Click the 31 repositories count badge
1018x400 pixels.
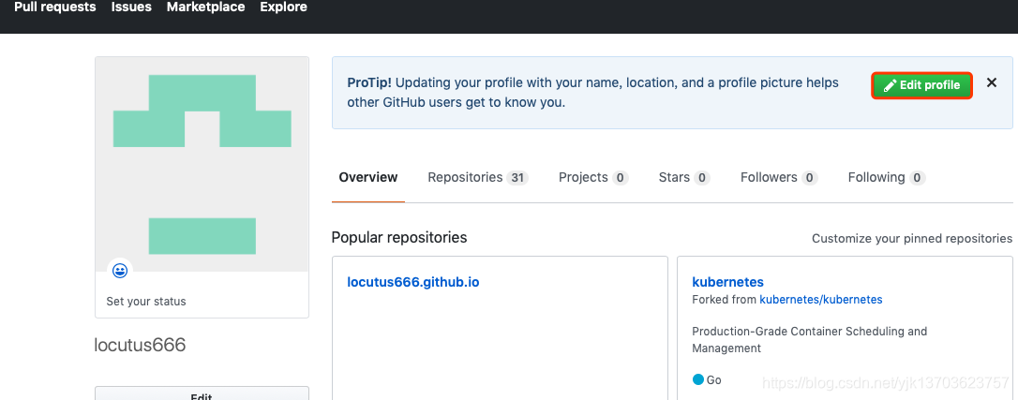517,178
